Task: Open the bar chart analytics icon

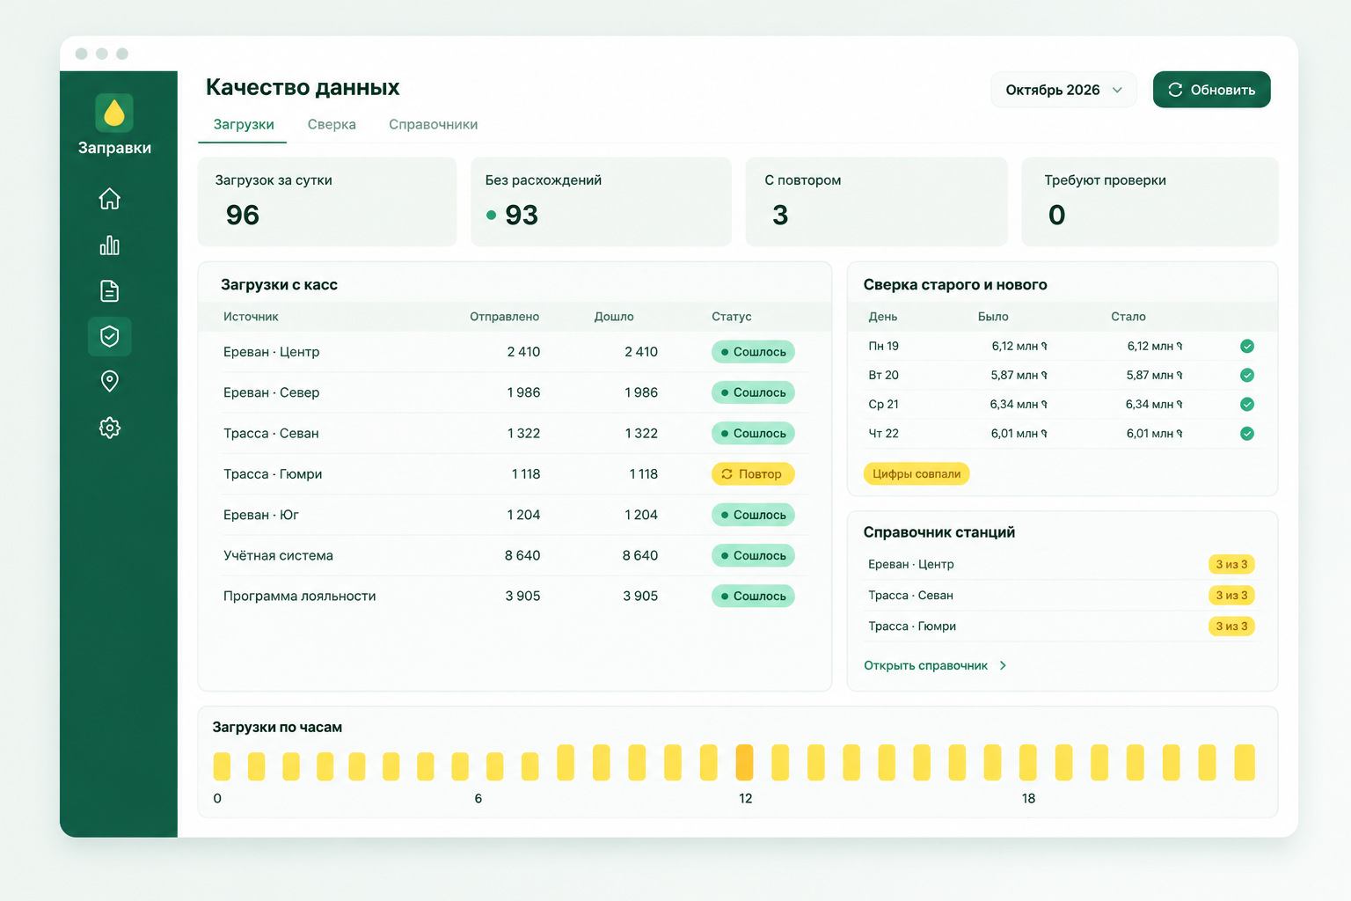Action: pos(109,245)
